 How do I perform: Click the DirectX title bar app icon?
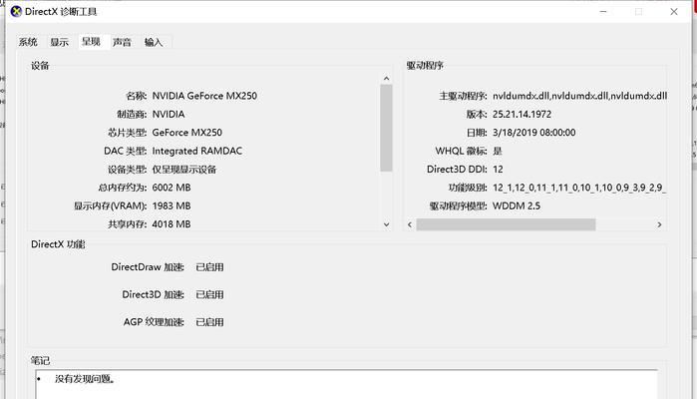[16, 11]
